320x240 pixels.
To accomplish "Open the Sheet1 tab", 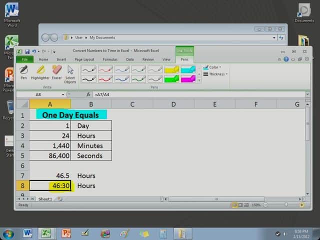I will 45,199.
